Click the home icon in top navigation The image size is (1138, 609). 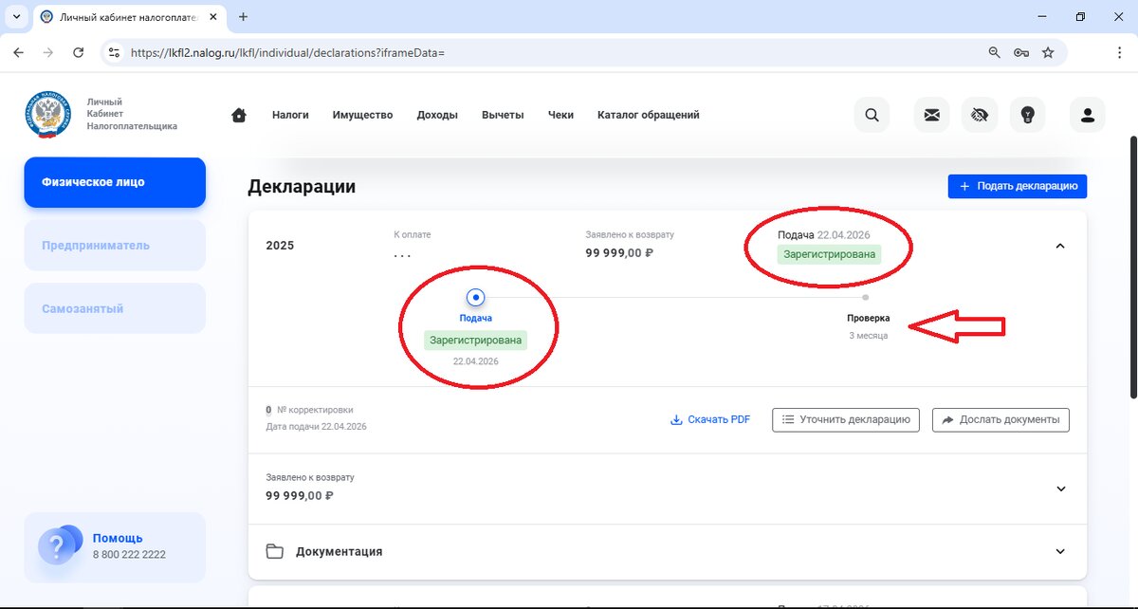click(x=238, y=114)
